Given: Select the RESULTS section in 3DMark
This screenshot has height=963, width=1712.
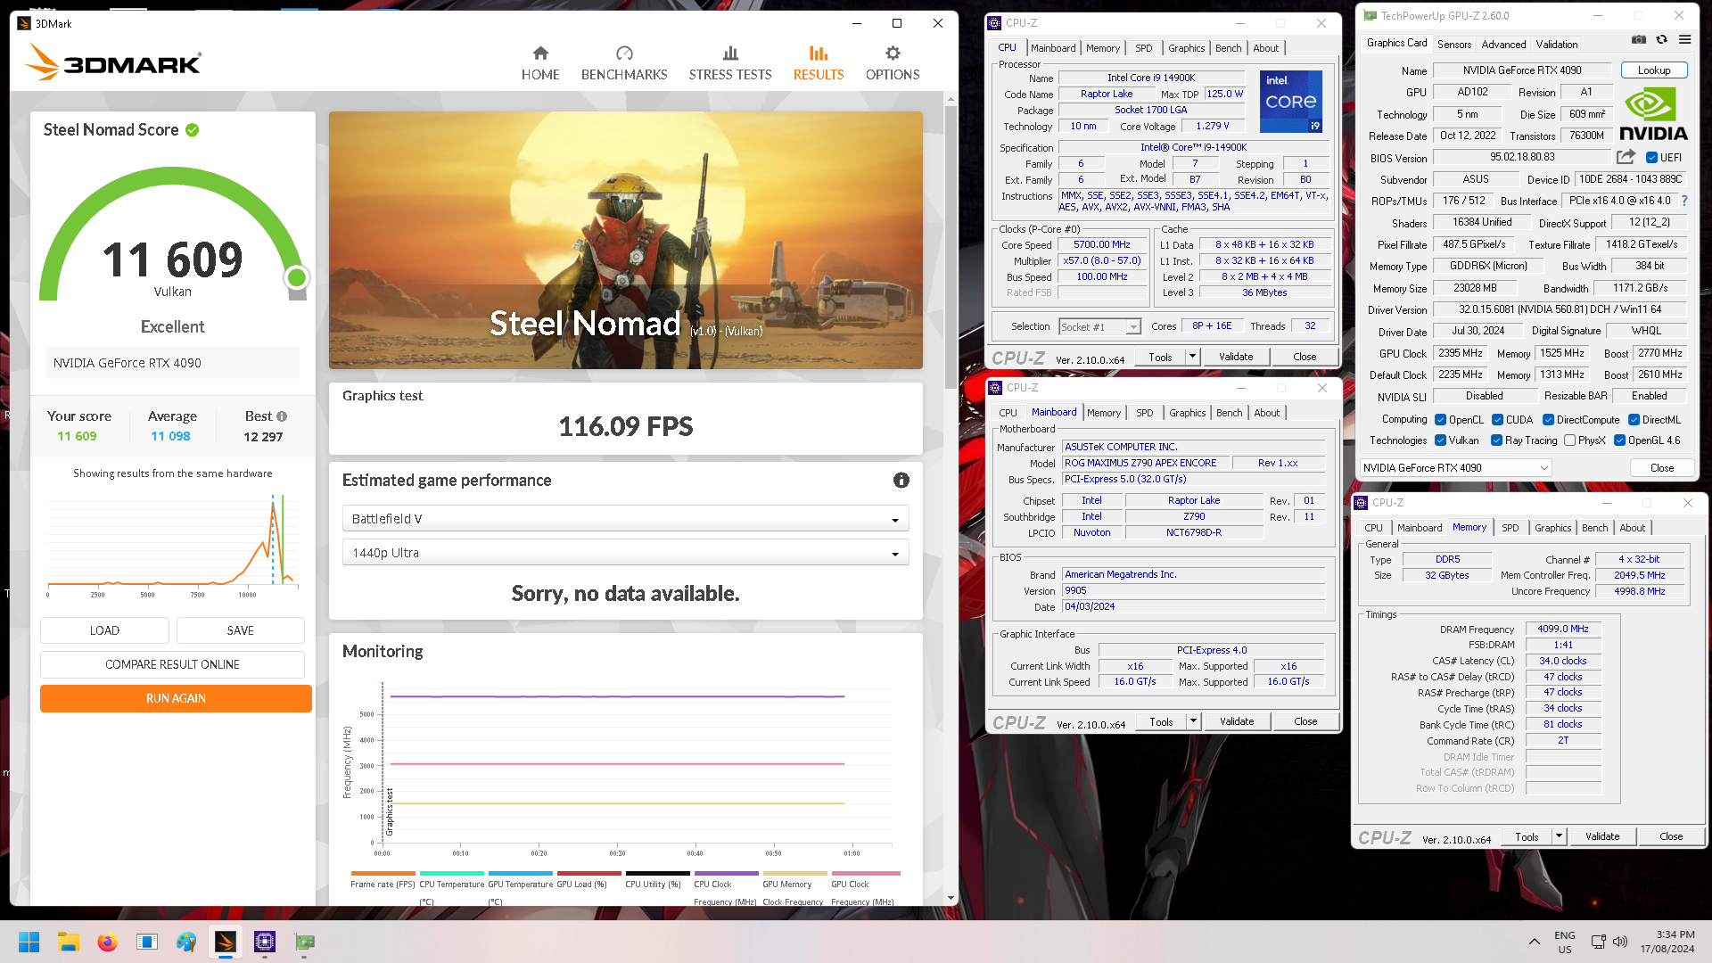Looking at the screenshot, I should pyautogui.click(x=819, y=63).
